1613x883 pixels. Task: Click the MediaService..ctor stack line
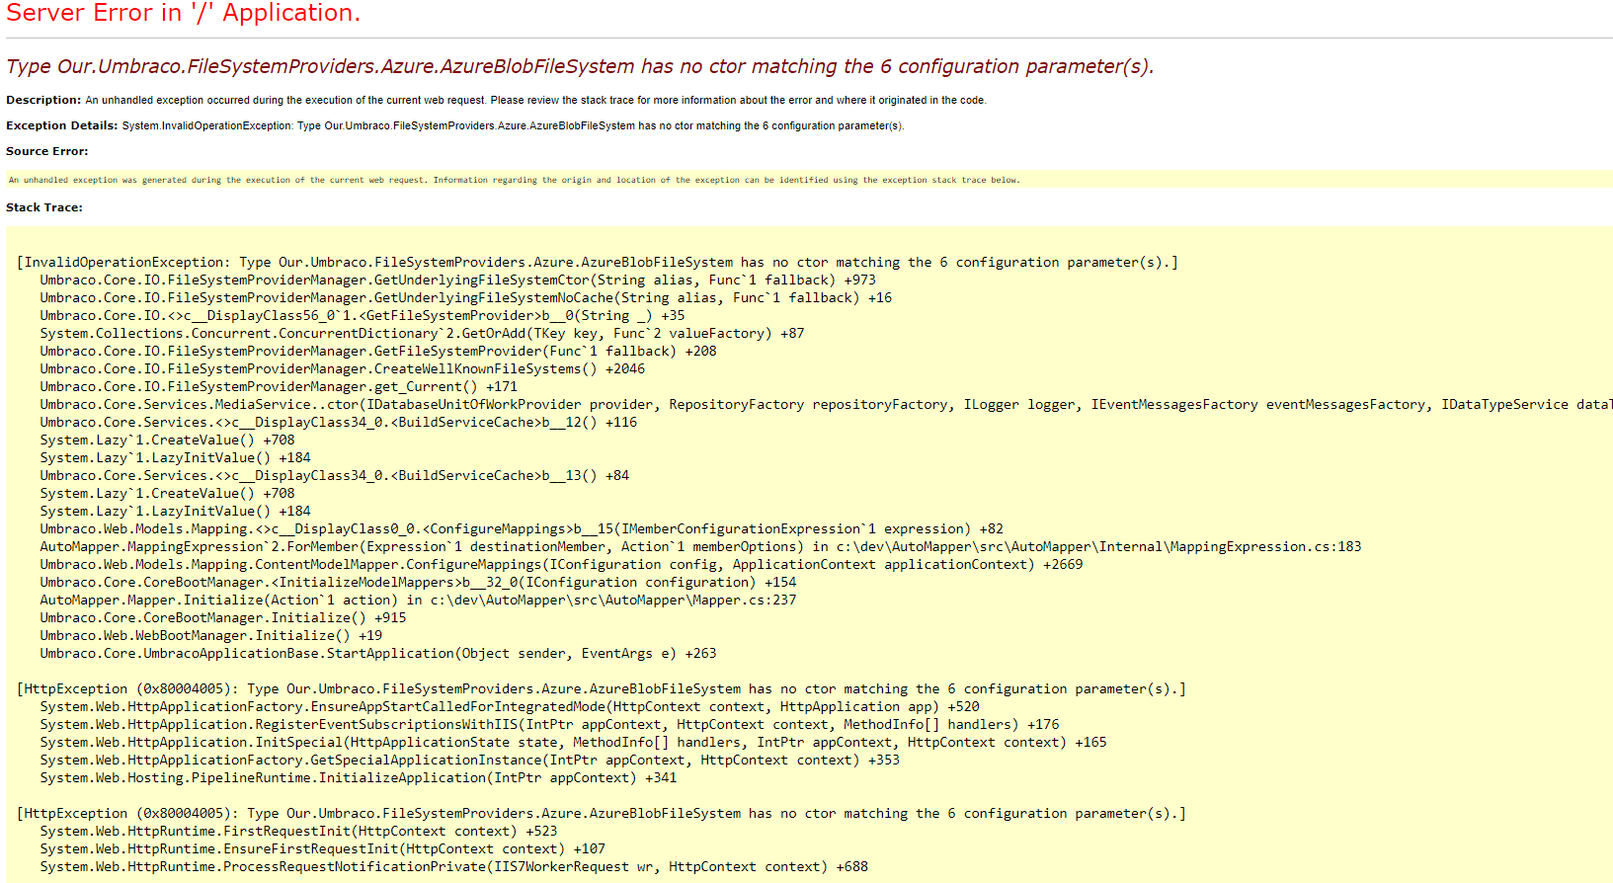(x=826, y=404)
